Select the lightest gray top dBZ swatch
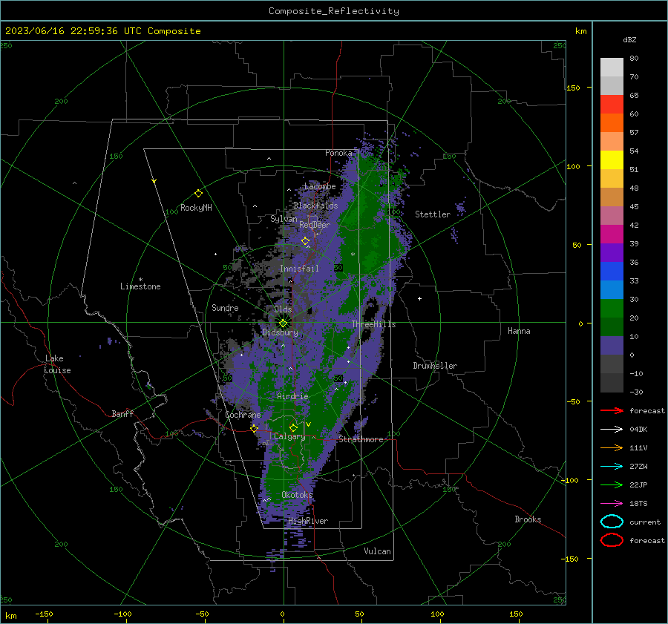Image resolution: width=668 pixels, height=624 pixels. tap(612, 68)
